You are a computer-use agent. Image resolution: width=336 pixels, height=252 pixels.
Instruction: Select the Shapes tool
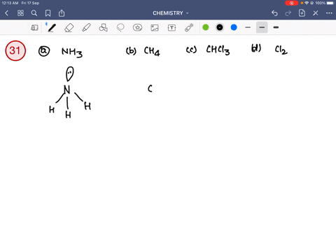pos(104,27)
